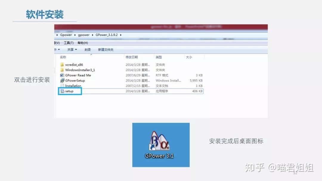Open the WindowsInstaller3_1 folder icon

[x=63, y=70]
